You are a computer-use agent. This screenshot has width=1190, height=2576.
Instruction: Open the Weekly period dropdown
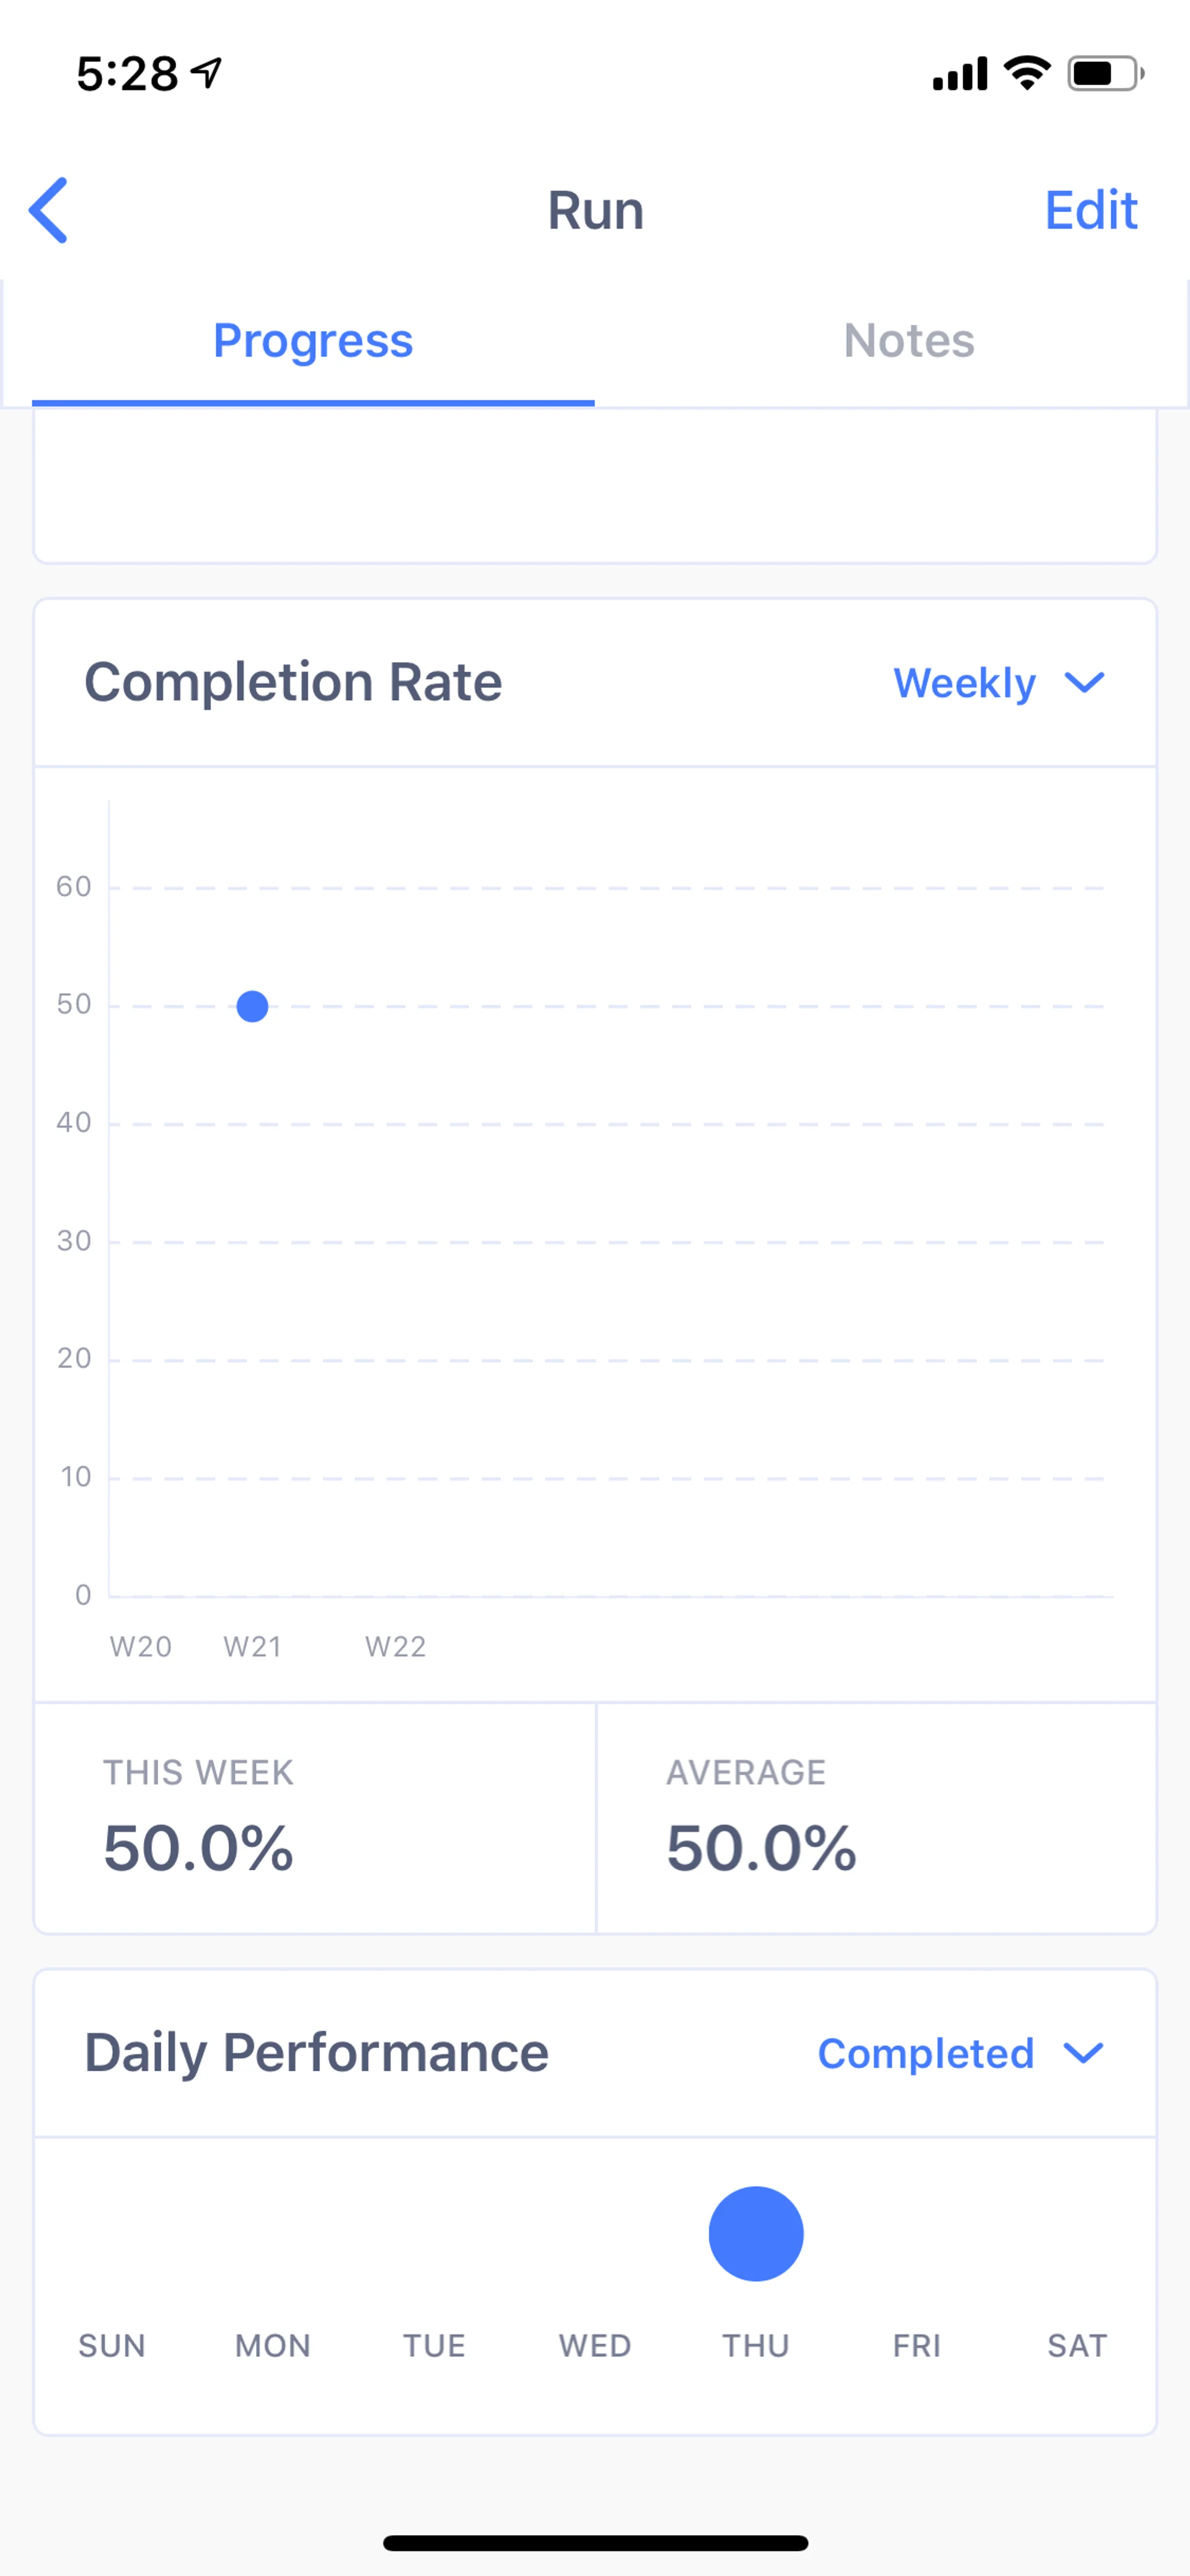click(964, 683)
